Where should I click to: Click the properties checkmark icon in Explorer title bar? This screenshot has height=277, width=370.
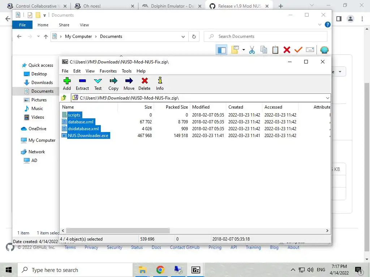[30, 15]
